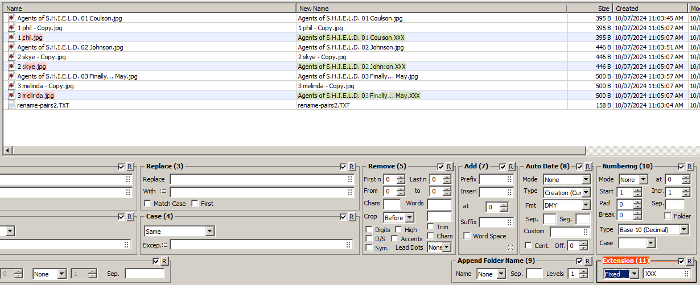
Task: Click the list icon next to Excep. label
Action: point(164,245)
